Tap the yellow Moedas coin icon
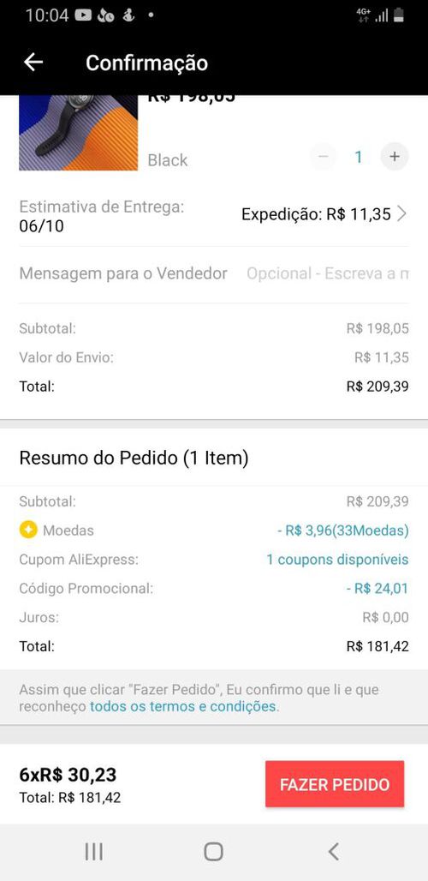The height and width of the screenshot is (881, 428). (28, 530)
